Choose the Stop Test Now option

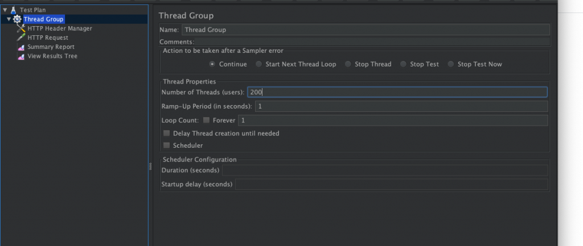point(451,64)
